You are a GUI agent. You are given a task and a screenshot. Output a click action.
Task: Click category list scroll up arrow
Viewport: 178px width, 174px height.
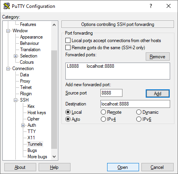coord(54,25)
